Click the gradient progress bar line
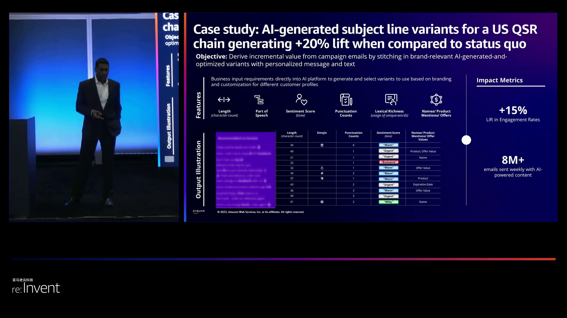This screenshot has height=318, width=567. [283, 259]
